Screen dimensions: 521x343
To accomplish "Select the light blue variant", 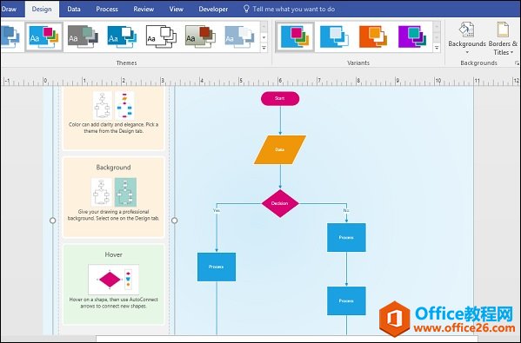I will 334,36.
